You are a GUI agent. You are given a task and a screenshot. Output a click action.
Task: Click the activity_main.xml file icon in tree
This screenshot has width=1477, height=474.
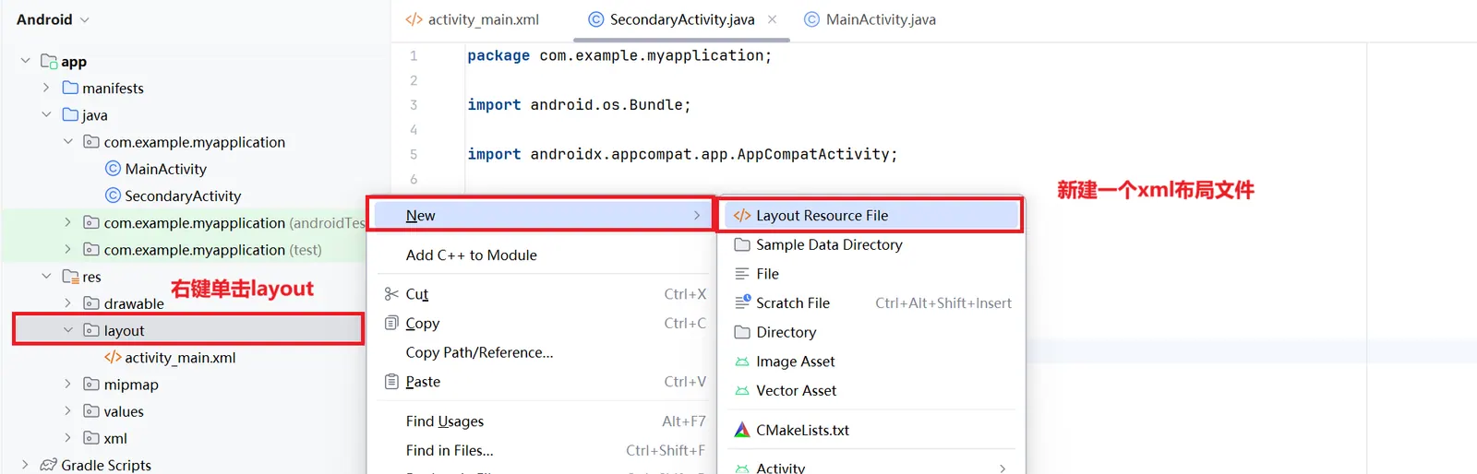(113, 358)
